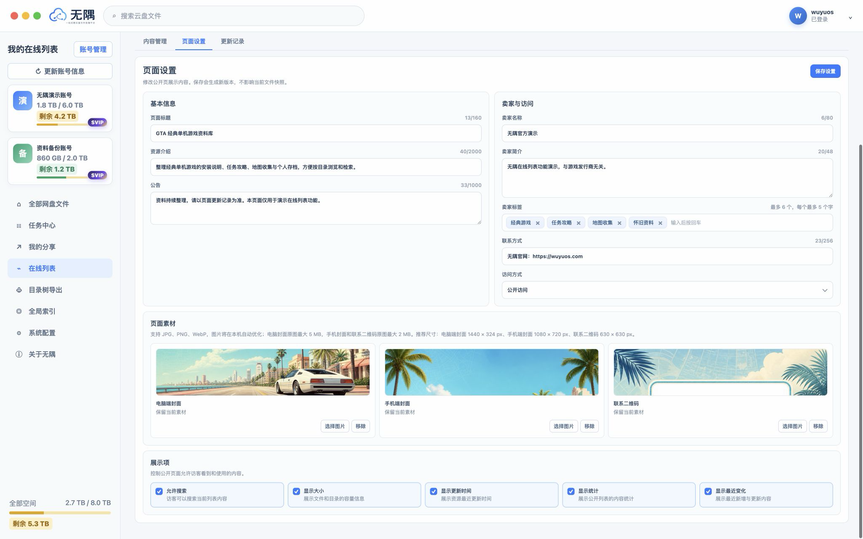Remove the 经典游戏 tag
This screenshot has width=863, height=539.
point(538,223)
